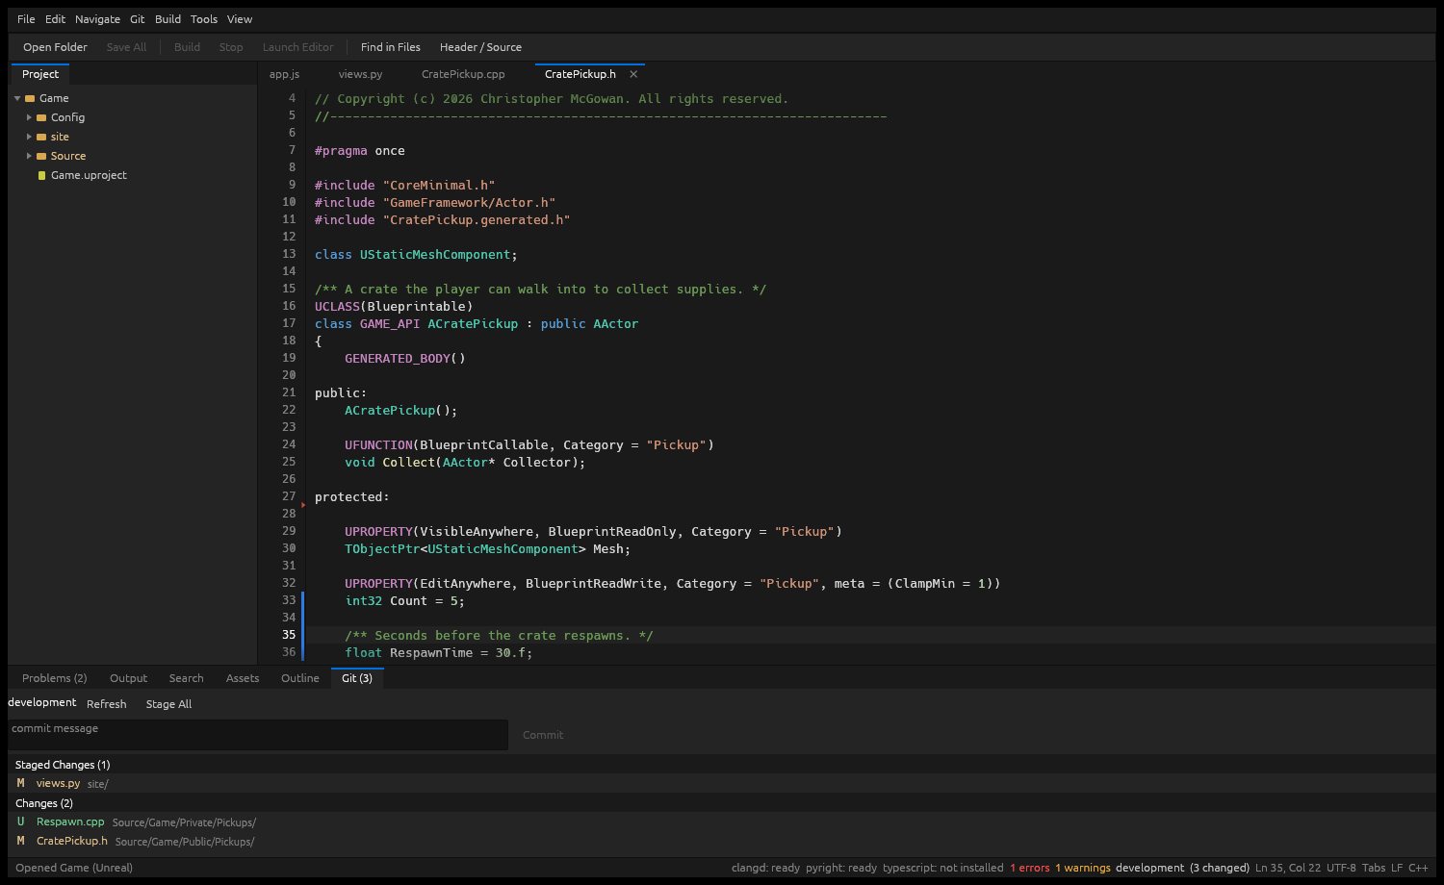Image resolution: width=1444 pixels, height=885 pixels.
Task: Select modified CratePickup.h in Changes
Action: point(722,842)
